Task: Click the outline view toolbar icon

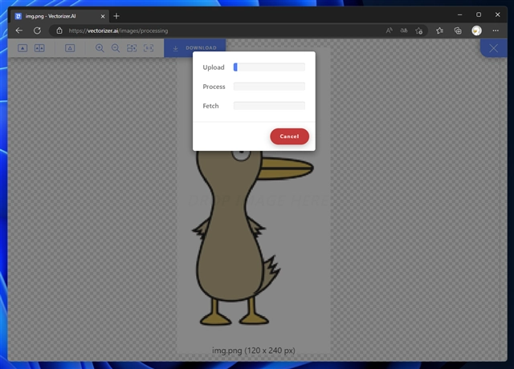Action: pyautogui.click(x=70, y=48)
